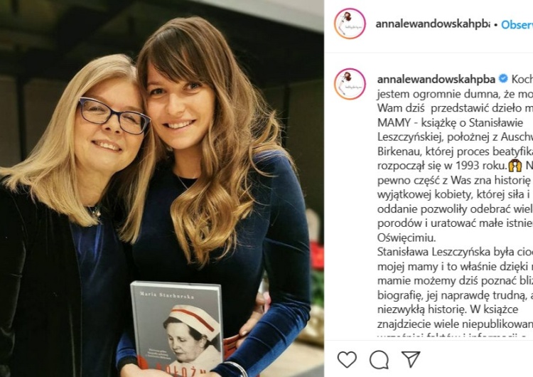Screen dimensions: 533x377
Task: Open comments with speech bubble icon
Action: click(379, 359)
